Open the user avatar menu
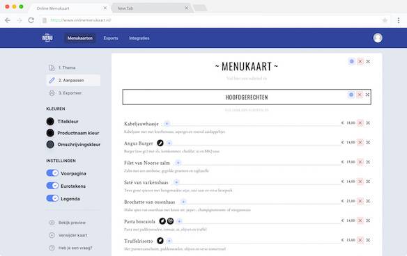 click(x=378, y=38)
